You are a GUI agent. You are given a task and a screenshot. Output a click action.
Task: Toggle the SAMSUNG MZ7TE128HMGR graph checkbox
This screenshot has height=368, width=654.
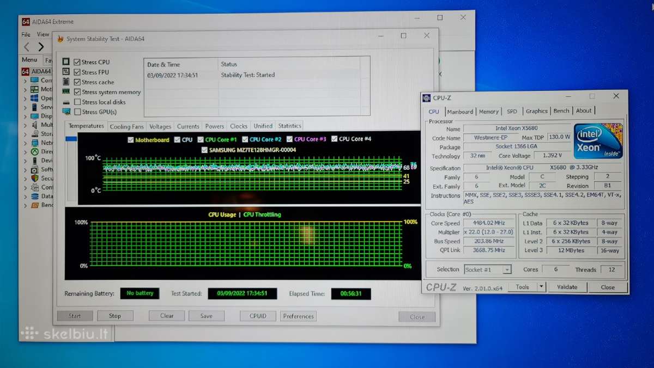204,150
